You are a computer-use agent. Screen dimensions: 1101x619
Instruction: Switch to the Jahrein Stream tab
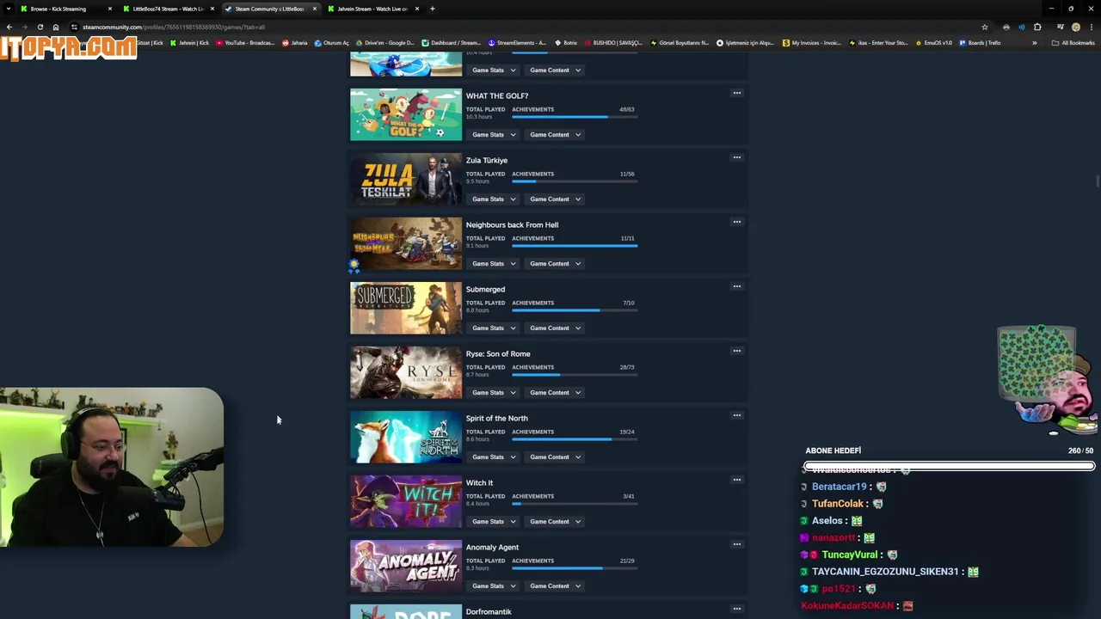pyautogui.click(x=372, y=9)
